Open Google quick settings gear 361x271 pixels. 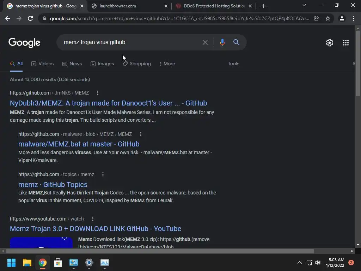[330, 43]
